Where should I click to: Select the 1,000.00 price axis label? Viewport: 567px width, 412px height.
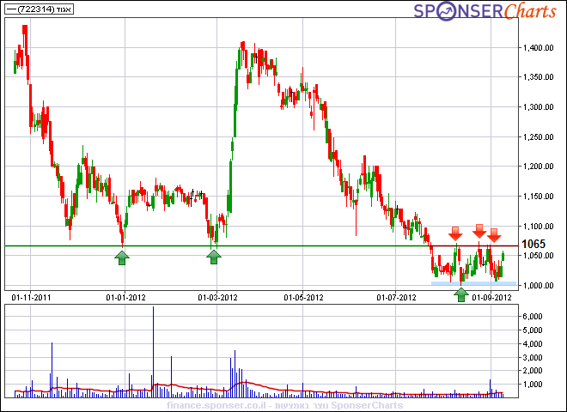coord(538,286)
